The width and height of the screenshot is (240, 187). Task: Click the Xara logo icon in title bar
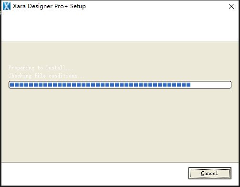pyautogui.click(x=7, y=6)
